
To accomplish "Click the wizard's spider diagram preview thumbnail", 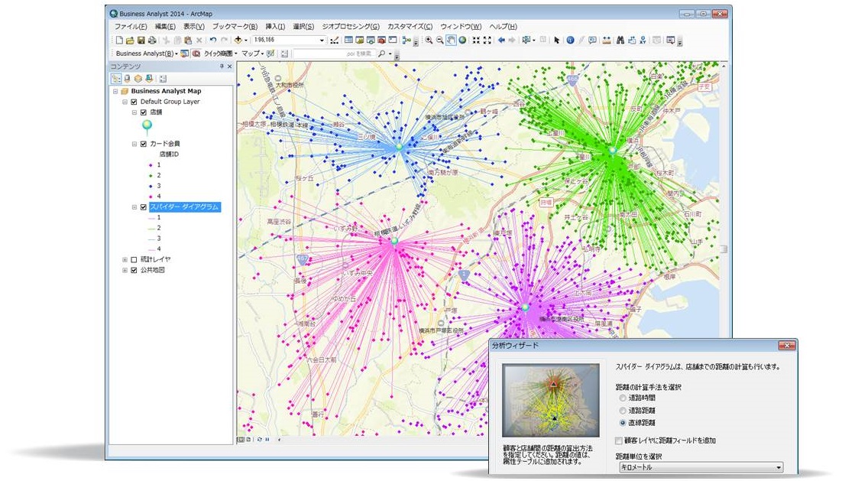I will pos(550,400).
